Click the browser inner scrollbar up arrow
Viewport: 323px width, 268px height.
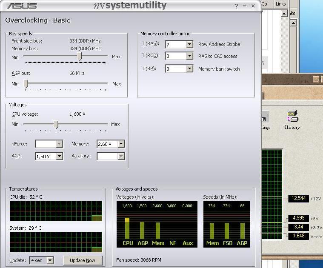[x=284, y=14]
